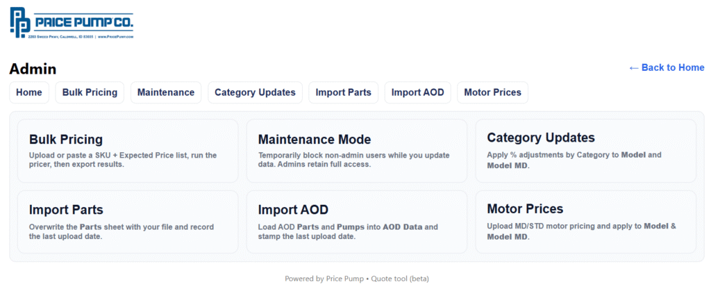
Task: Click the PP logo emblem
Action: tap(21, 22)
